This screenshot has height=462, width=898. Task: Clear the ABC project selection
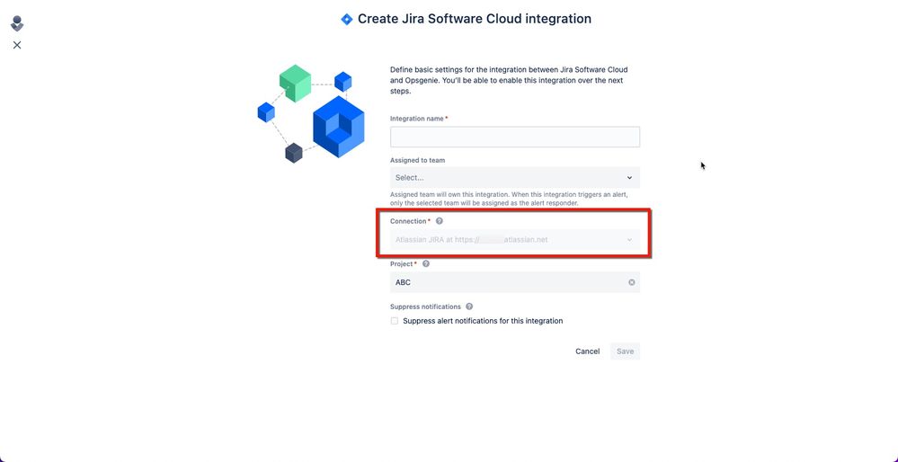pos(632,282)
